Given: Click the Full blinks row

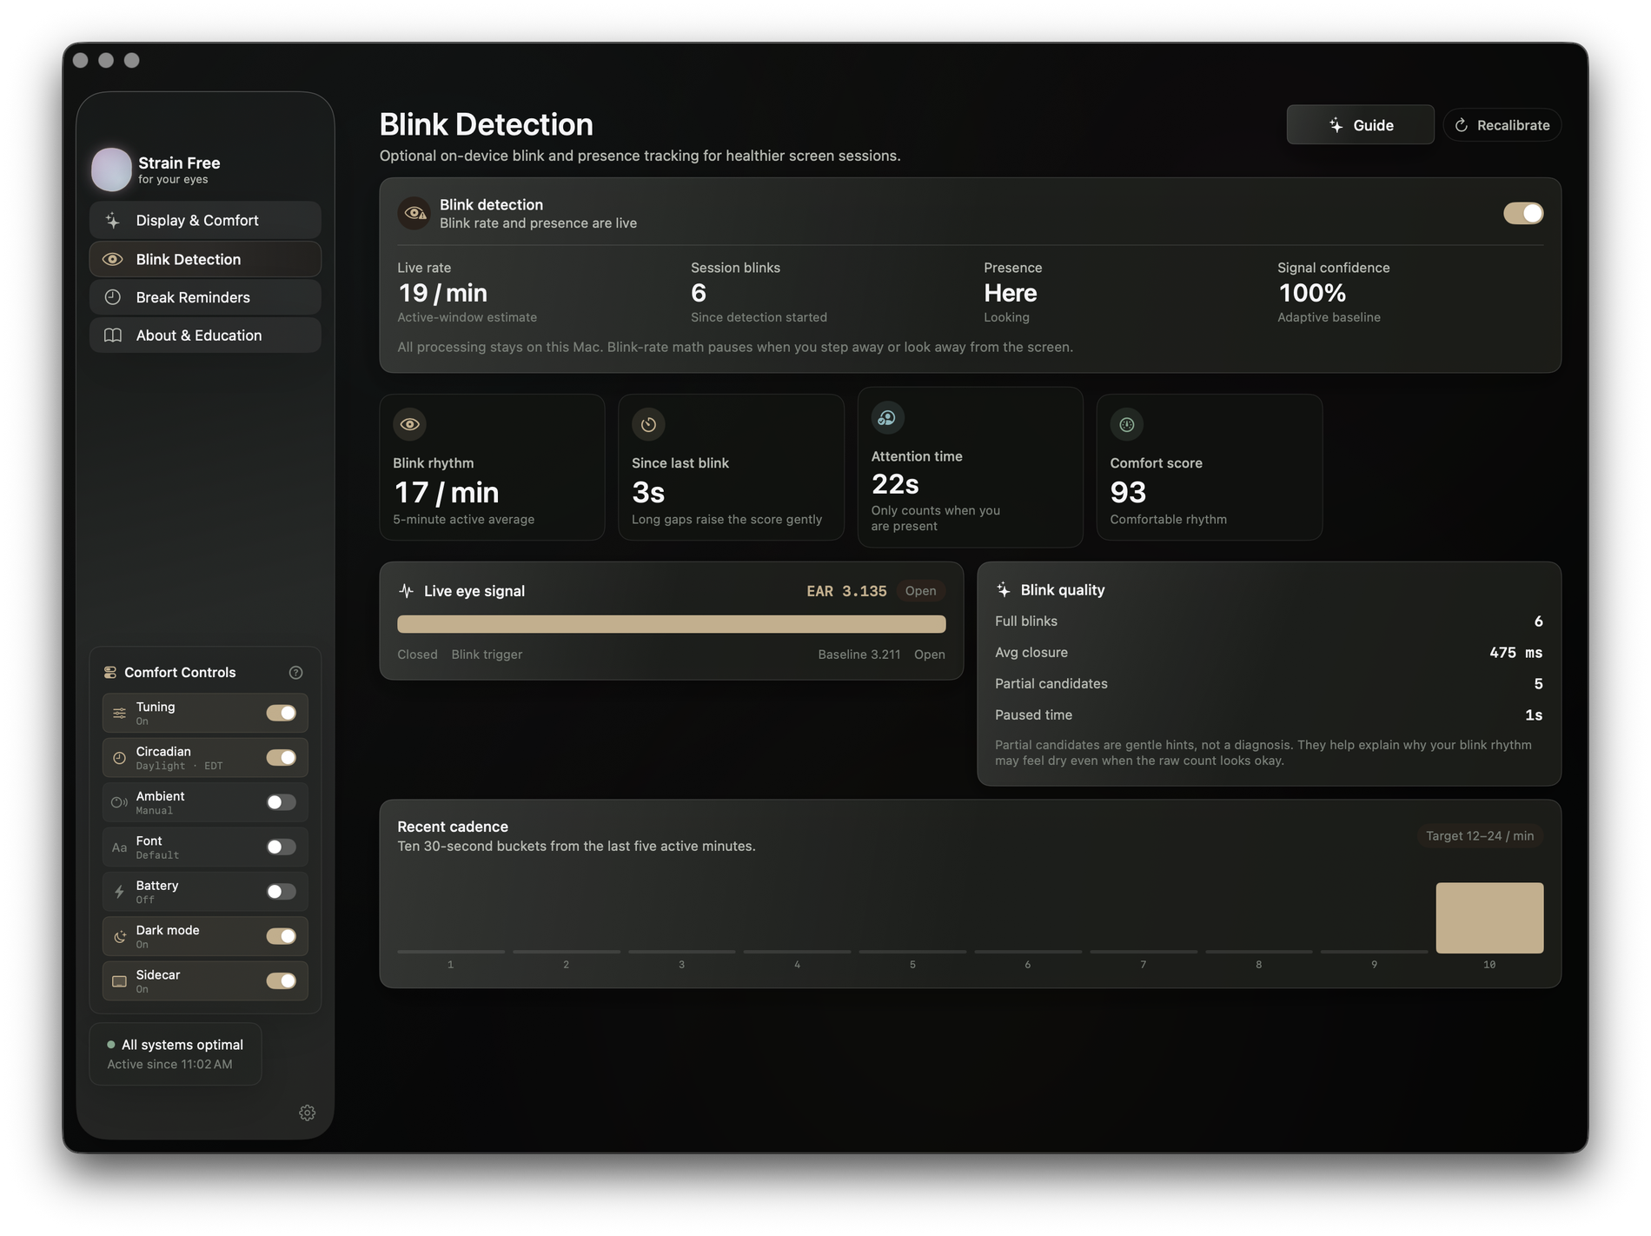Looking at the screenshot, I should [1269, 621].
